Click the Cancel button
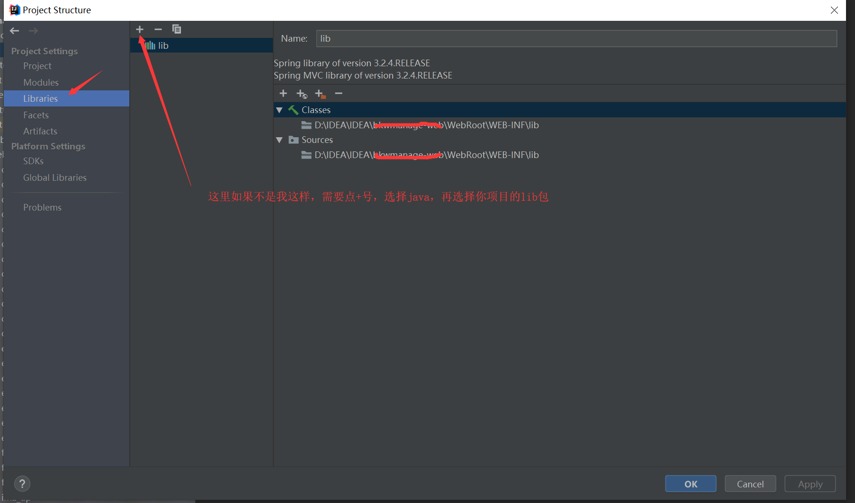Screen dimensions: 855x503 750,484
